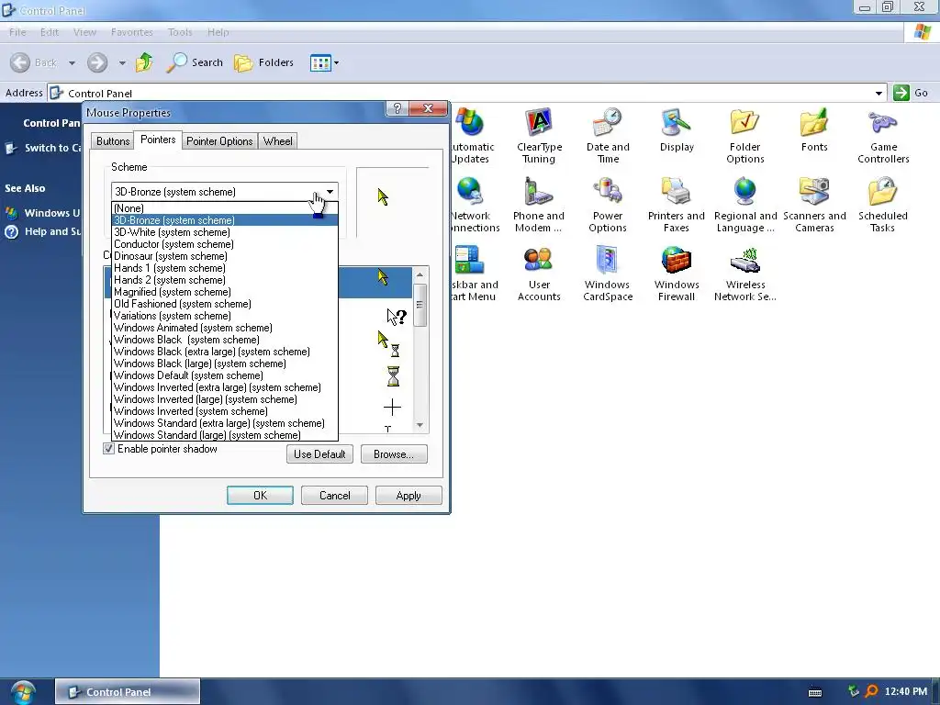Collapse the Scheme dropdown arrow
940x705 pixels.
pos(330,192)
